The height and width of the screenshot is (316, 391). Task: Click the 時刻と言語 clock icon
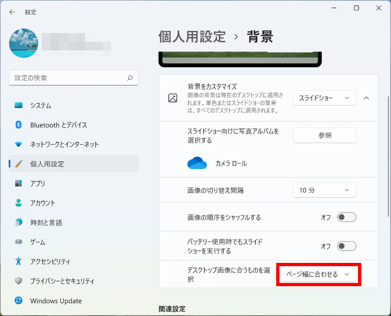(18, 222)
